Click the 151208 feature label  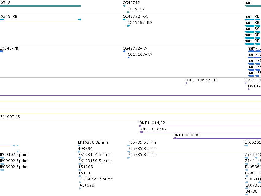[86, 167]
